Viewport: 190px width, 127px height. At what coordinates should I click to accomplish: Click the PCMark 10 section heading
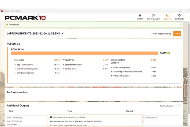pyautogui.click(x=13, y=44)
